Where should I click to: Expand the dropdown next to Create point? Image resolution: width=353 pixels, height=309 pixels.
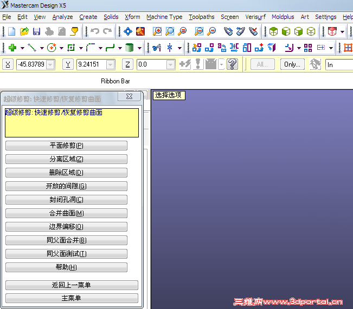[x=22, y=48]
